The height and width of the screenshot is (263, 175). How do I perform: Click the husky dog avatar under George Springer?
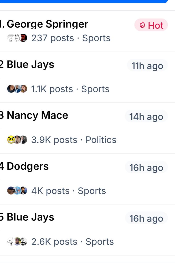[17, 38]
